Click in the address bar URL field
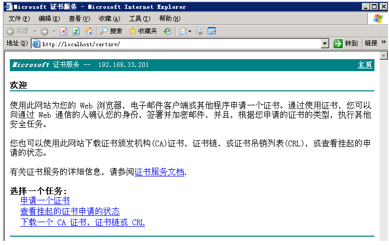Viewport: 389px width, 245px height. click(177, 44)
